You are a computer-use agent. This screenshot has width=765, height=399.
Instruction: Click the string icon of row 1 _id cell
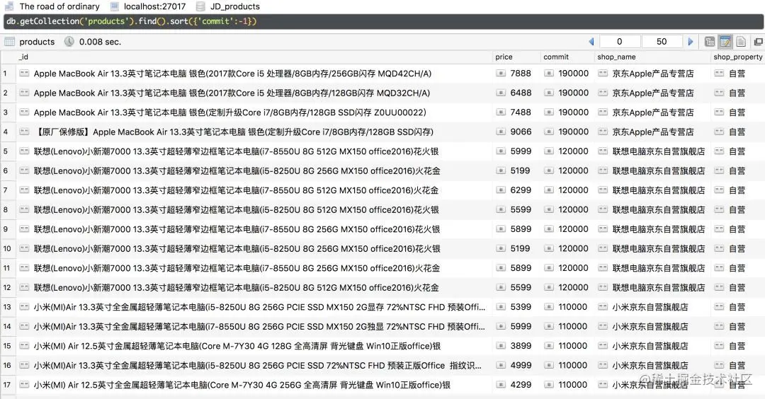pyautogui.click(x=24, y=73)
